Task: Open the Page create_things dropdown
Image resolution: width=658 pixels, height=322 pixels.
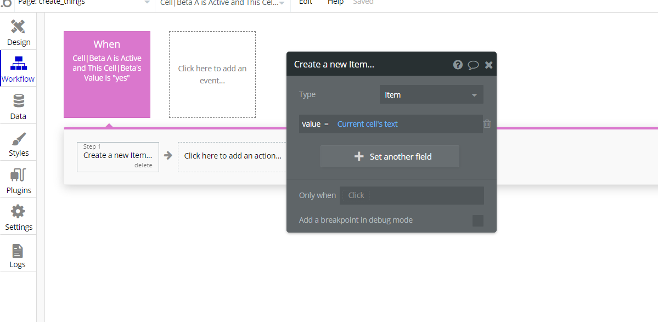Action: pos(83,3)
